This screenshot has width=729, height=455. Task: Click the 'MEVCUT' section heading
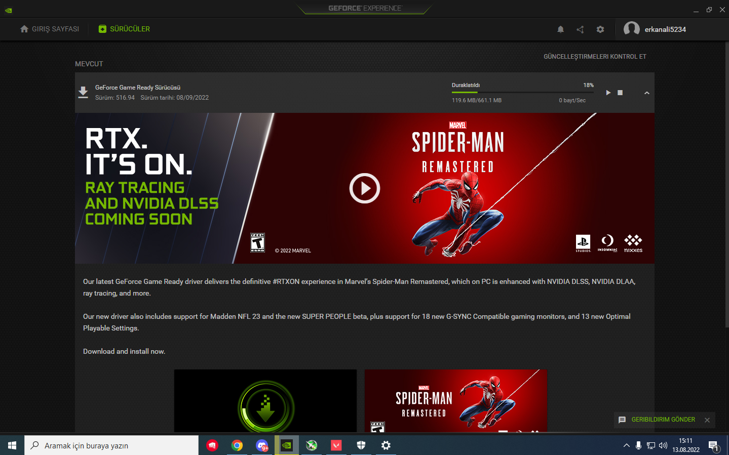pos(89,64)
